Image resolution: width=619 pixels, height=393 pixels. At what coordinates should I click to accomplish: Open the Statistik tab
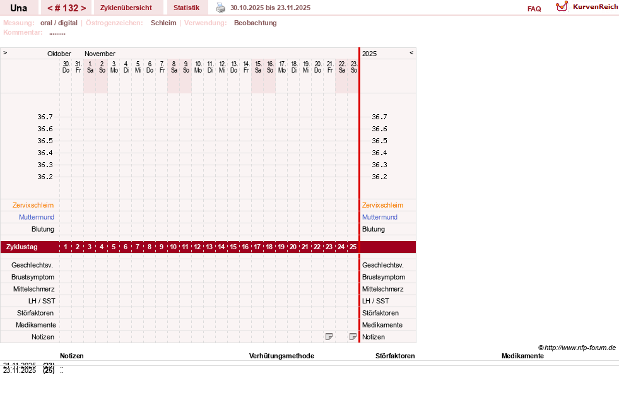coord(186,8)
